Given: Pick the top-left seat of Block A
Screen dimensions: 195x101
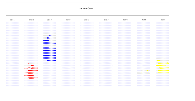Looking at the screenshot, I should [7, 22].
